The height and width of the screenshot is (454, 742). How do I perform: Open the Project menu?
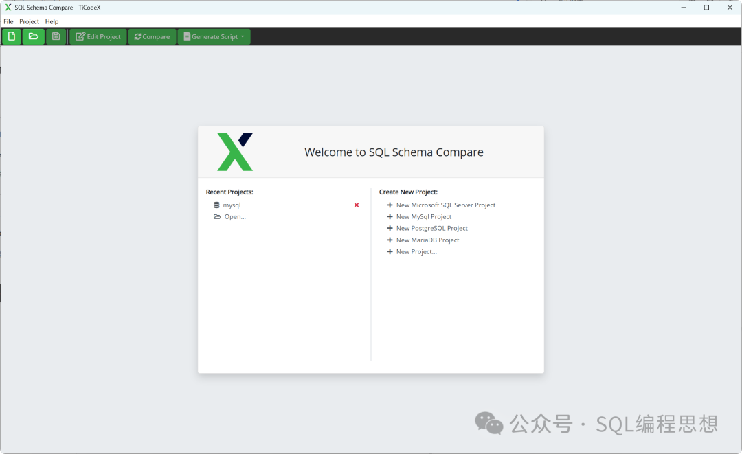(29, 21)
